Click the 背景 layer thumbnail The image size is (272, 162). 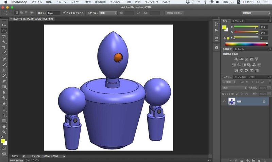[232, 101]
